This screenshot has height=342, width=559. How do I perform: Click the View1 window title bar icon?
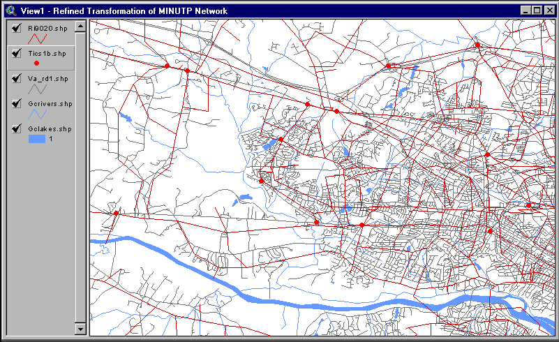(x=11, y=10)
